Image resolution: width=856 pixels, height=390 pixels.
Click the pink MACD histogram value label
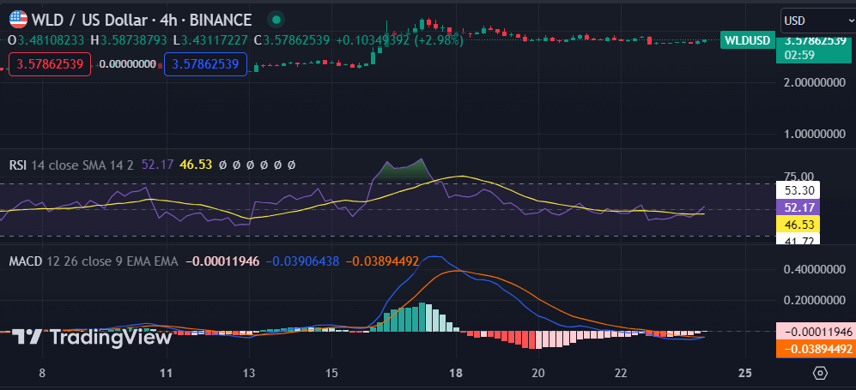(814, 331)
